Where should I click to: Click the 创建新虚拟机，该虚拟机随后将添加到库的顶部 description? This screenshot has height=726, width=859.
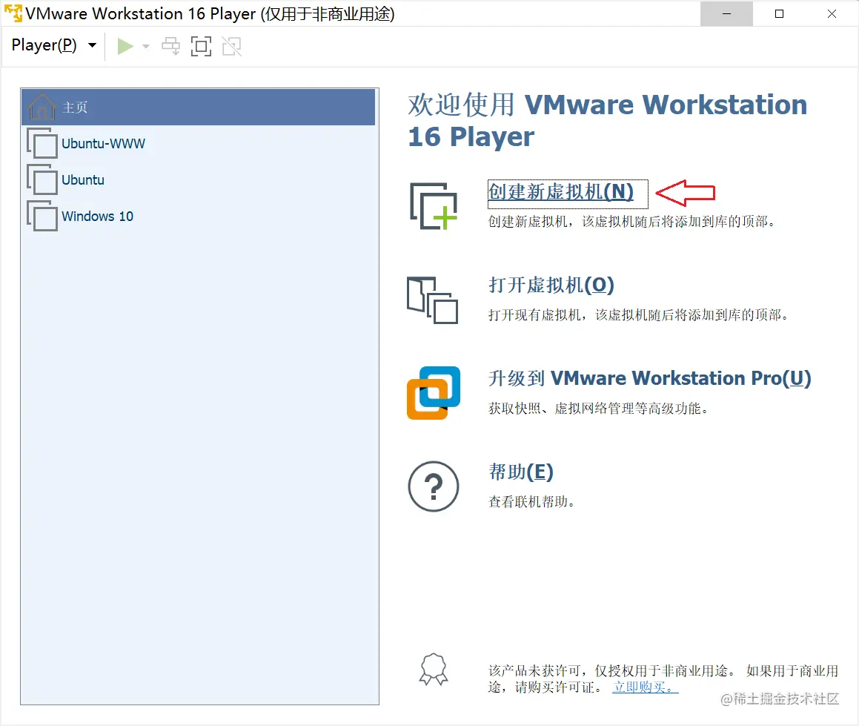click(x=631, y=222)
